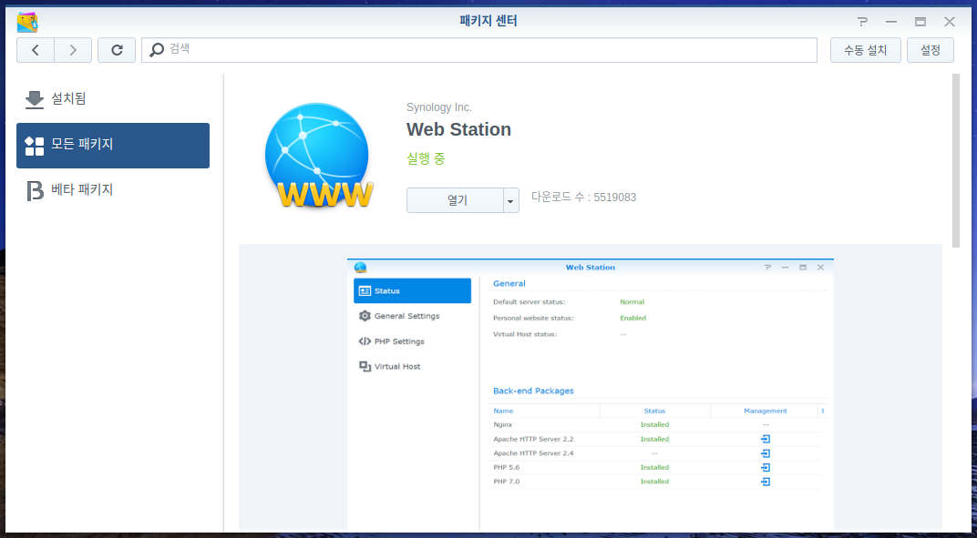Expand the dropdown arrow next to 열기

[511, 200]
